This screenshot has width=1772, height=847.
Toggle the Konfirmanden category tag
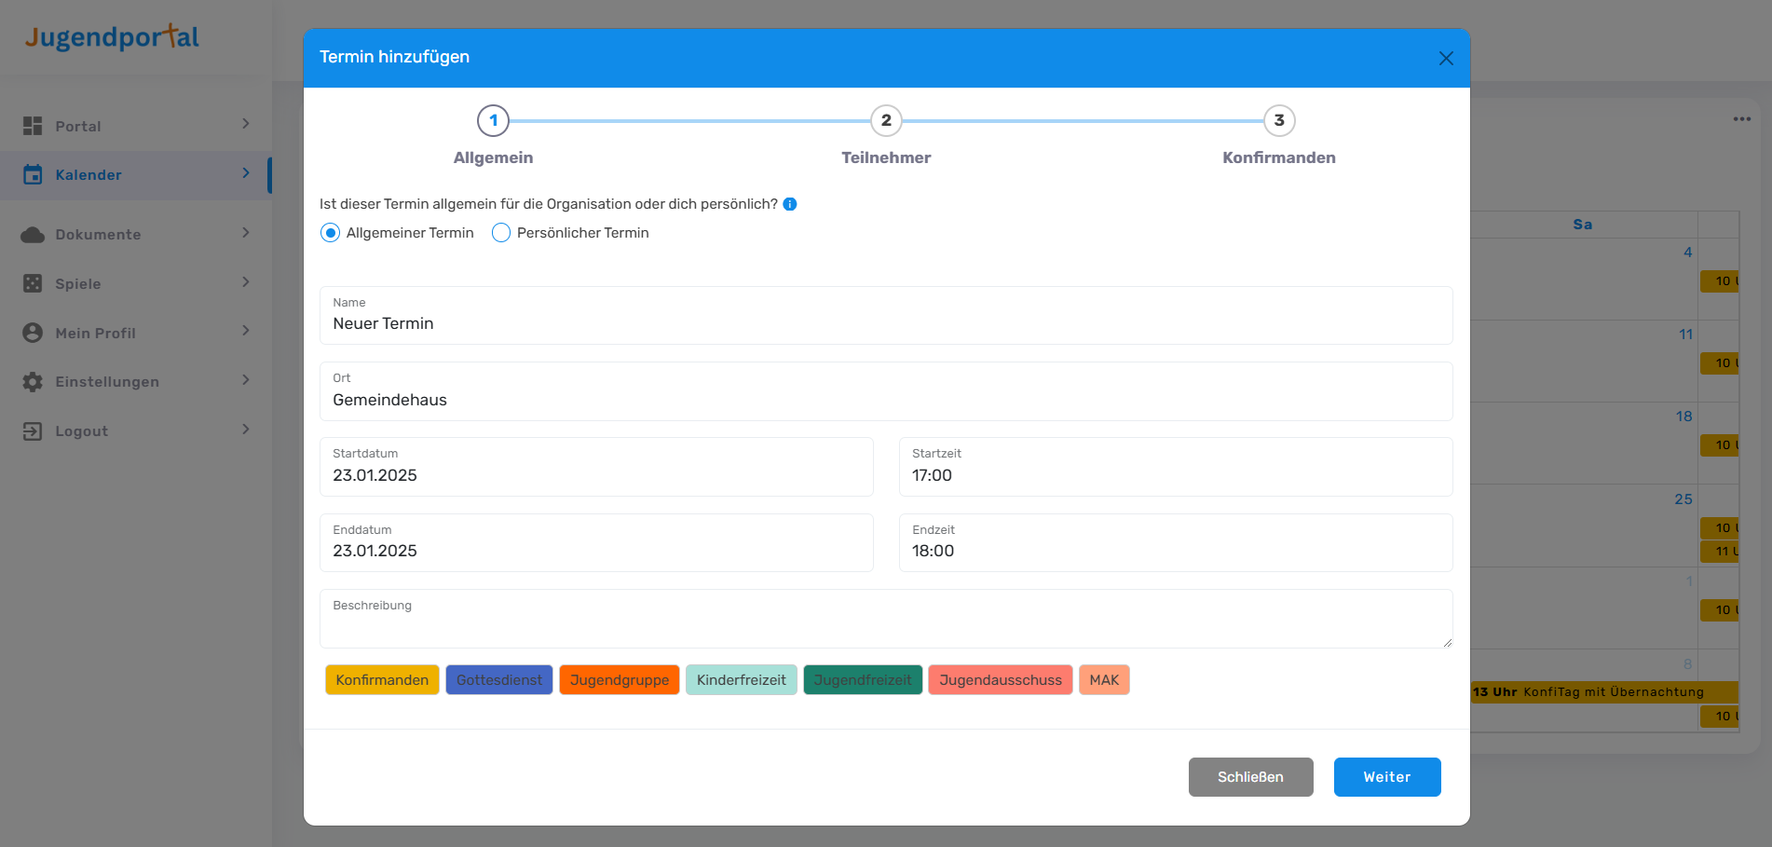[x=382, y=680]
